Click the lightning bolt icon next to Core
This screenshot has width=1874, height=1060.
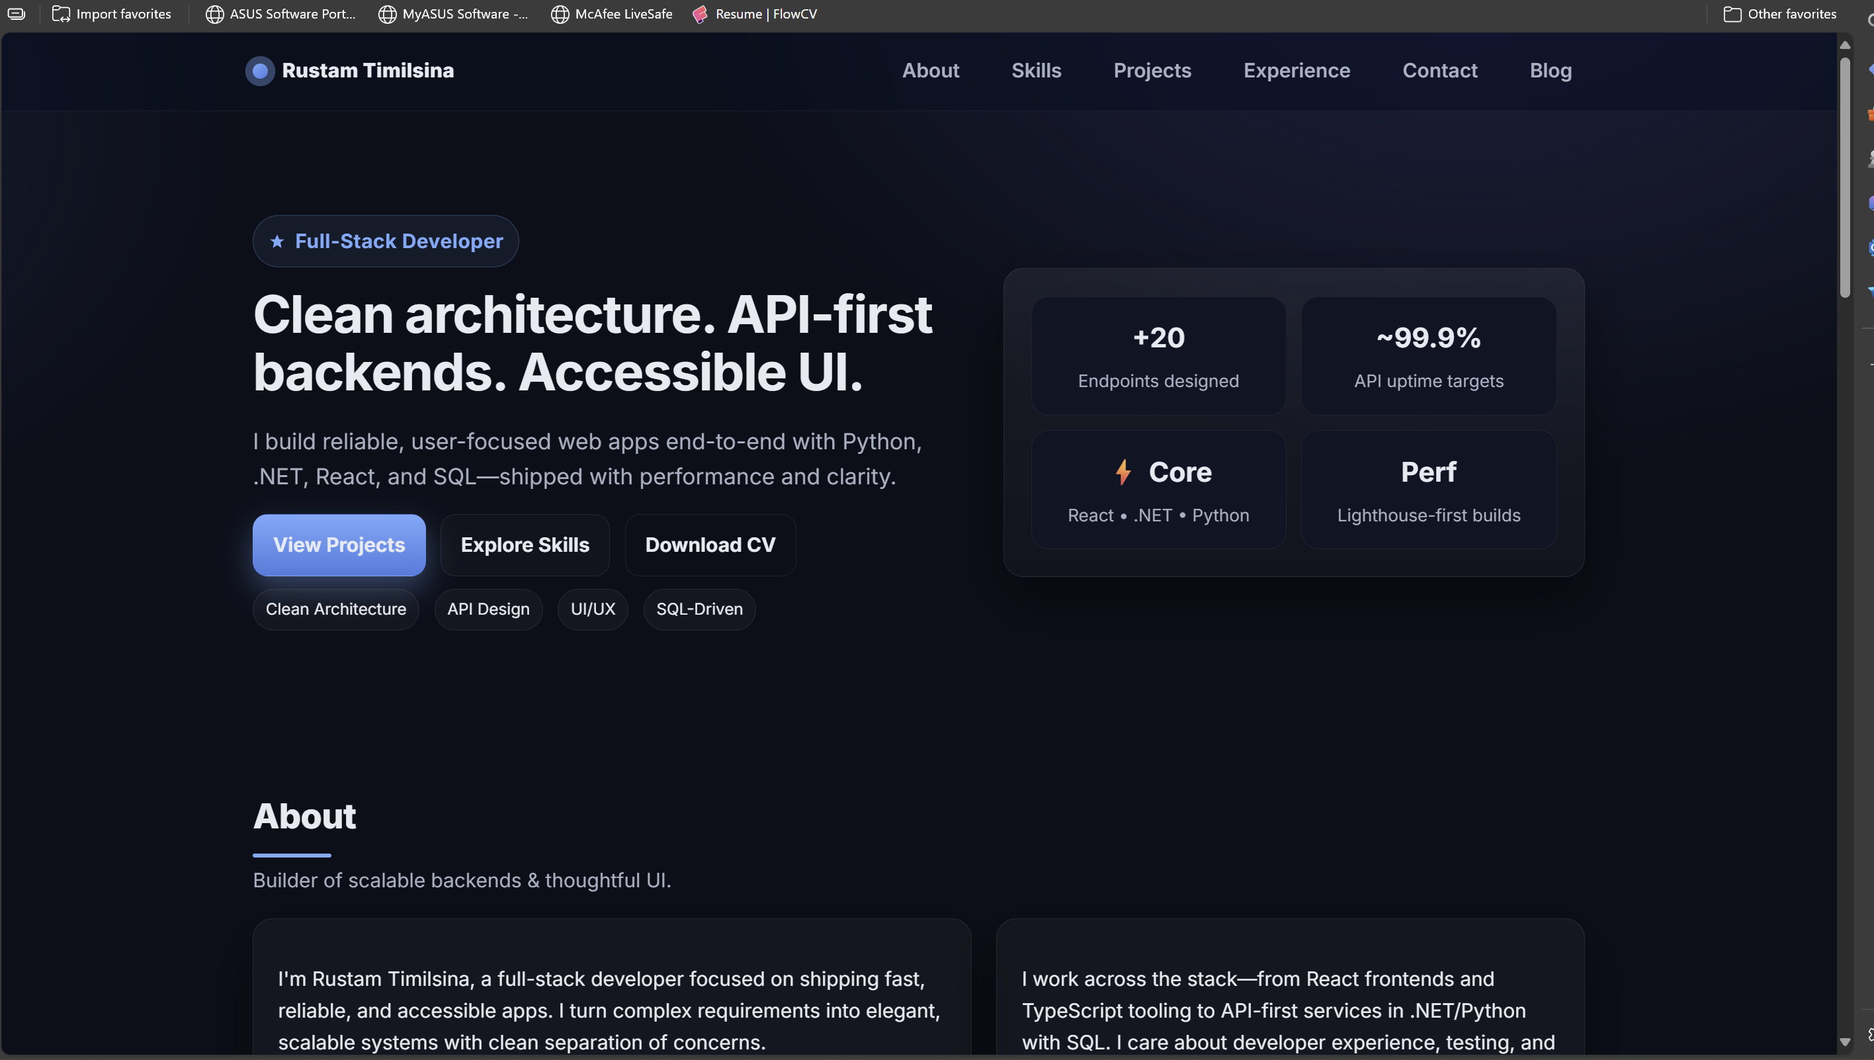[1123, 472]
